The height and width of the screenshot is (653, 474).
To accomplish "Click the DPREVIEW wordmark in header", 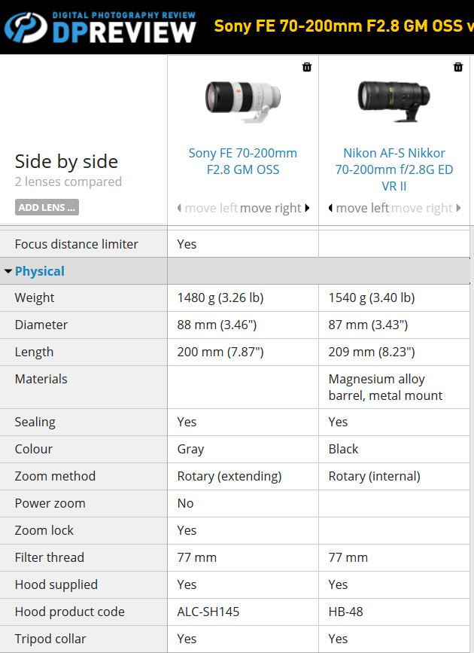I will pos(124,30).
